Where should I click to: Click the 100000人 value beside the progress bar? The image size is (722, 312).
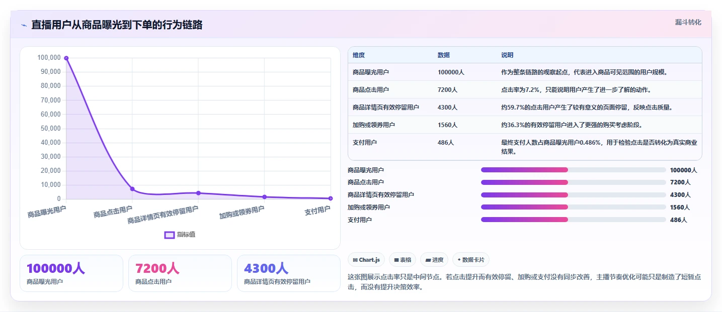tap(683, 170)
